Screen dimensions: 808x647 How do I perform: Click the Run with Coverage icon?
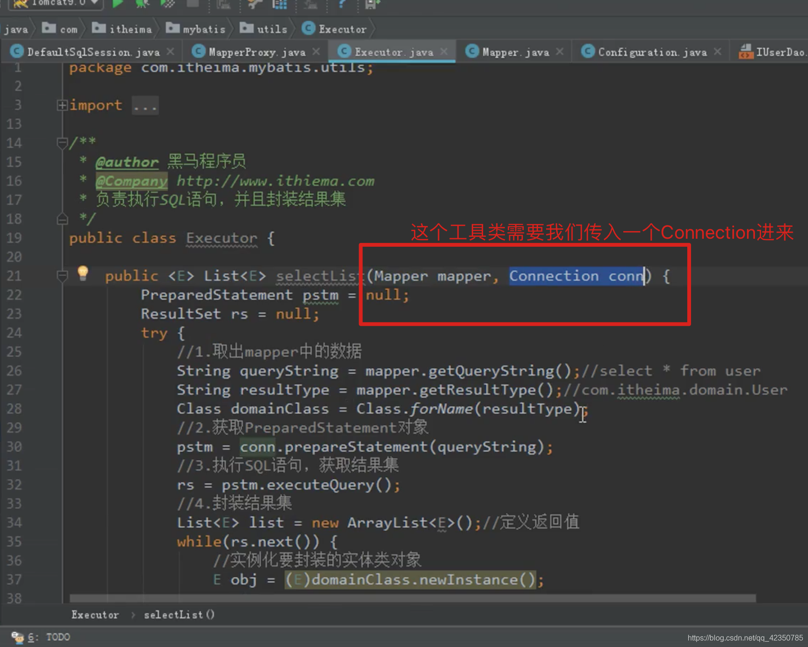tap(168, 4)
